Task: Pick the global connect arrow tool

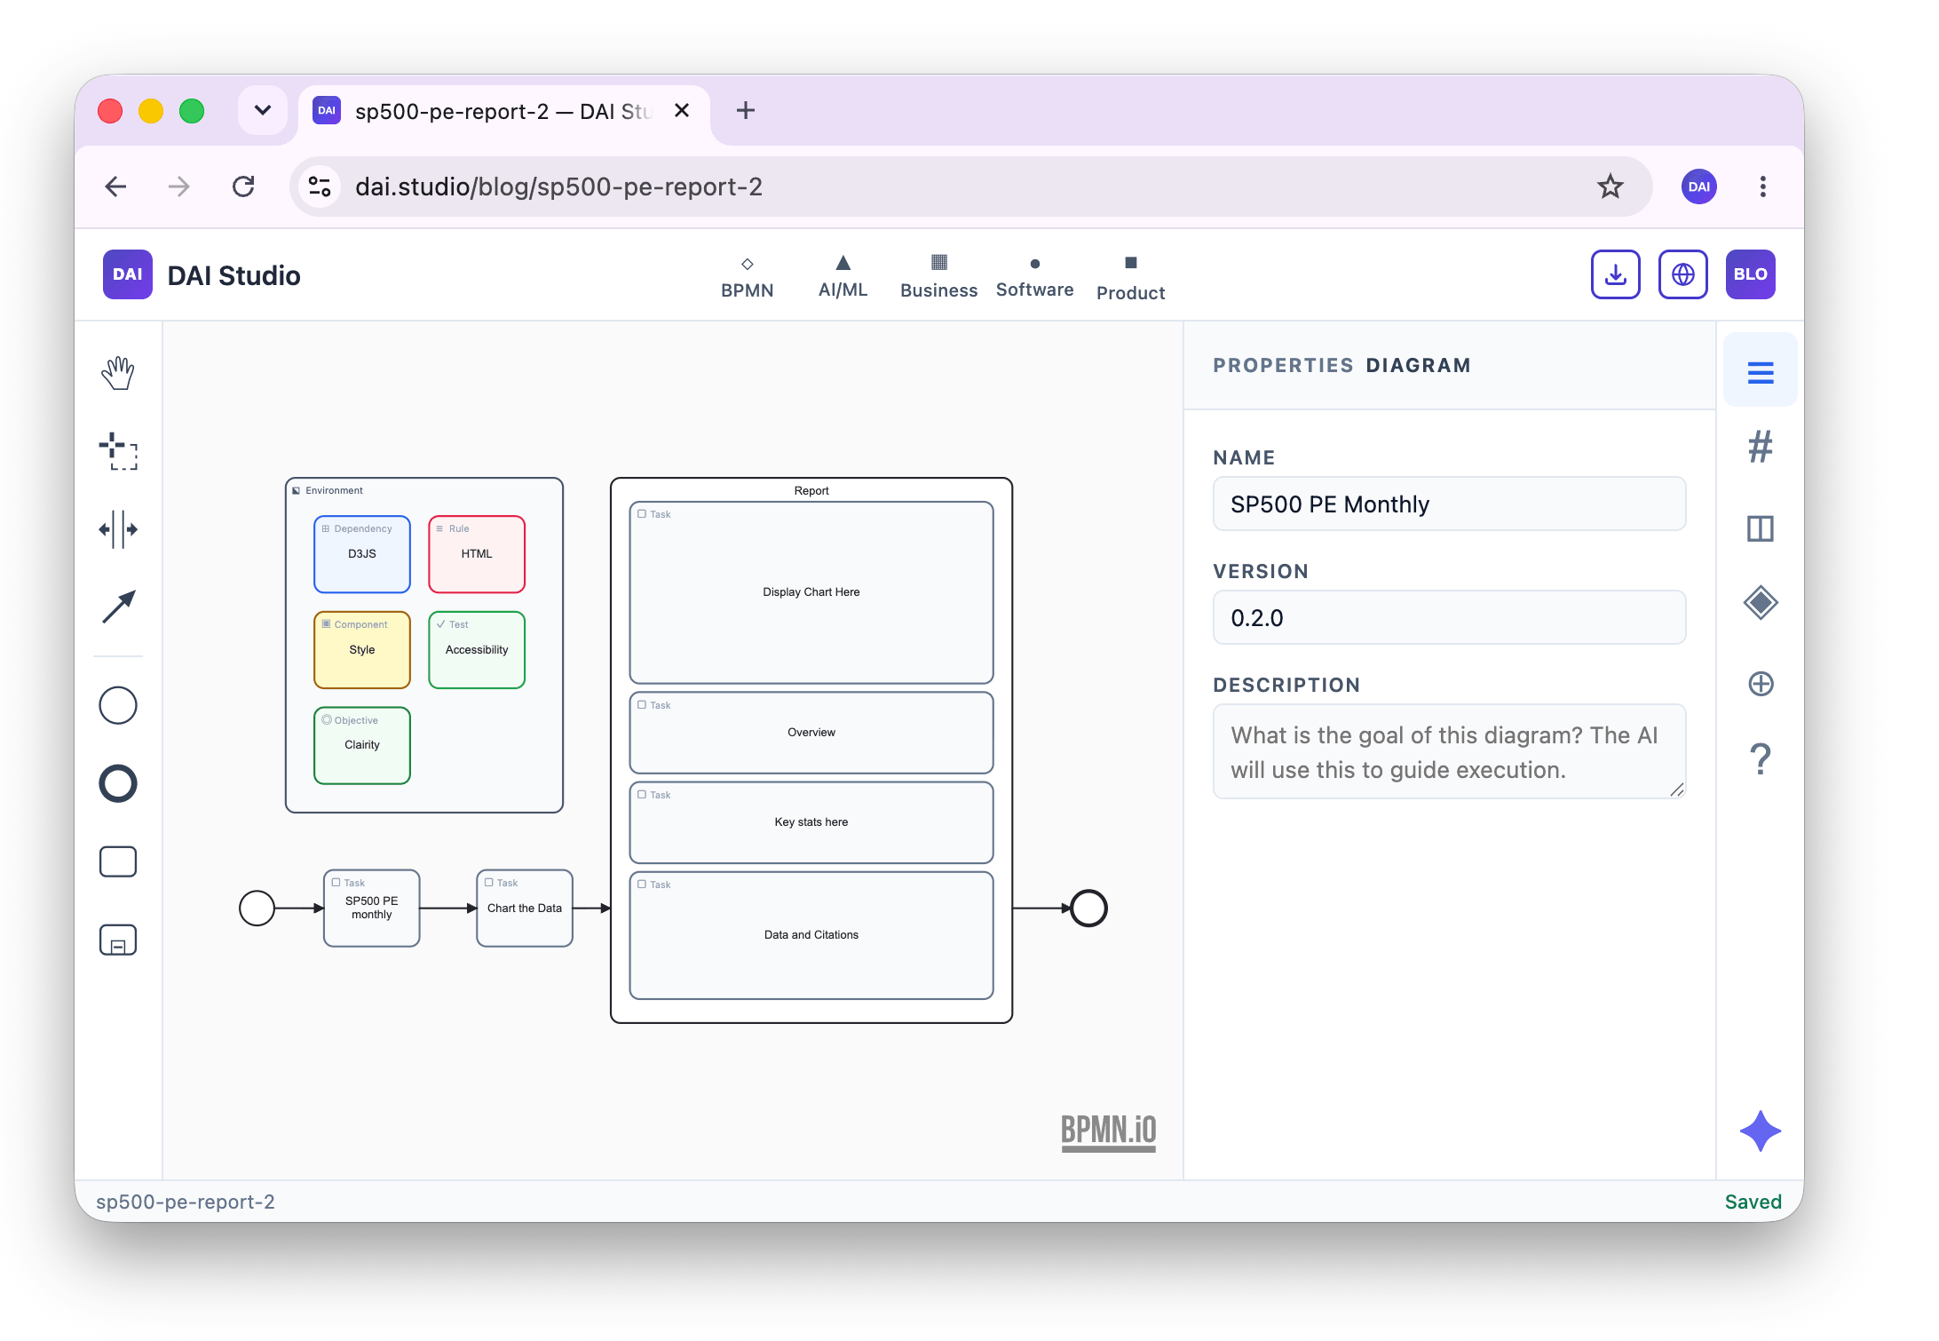Action: (x=118, y=607)
